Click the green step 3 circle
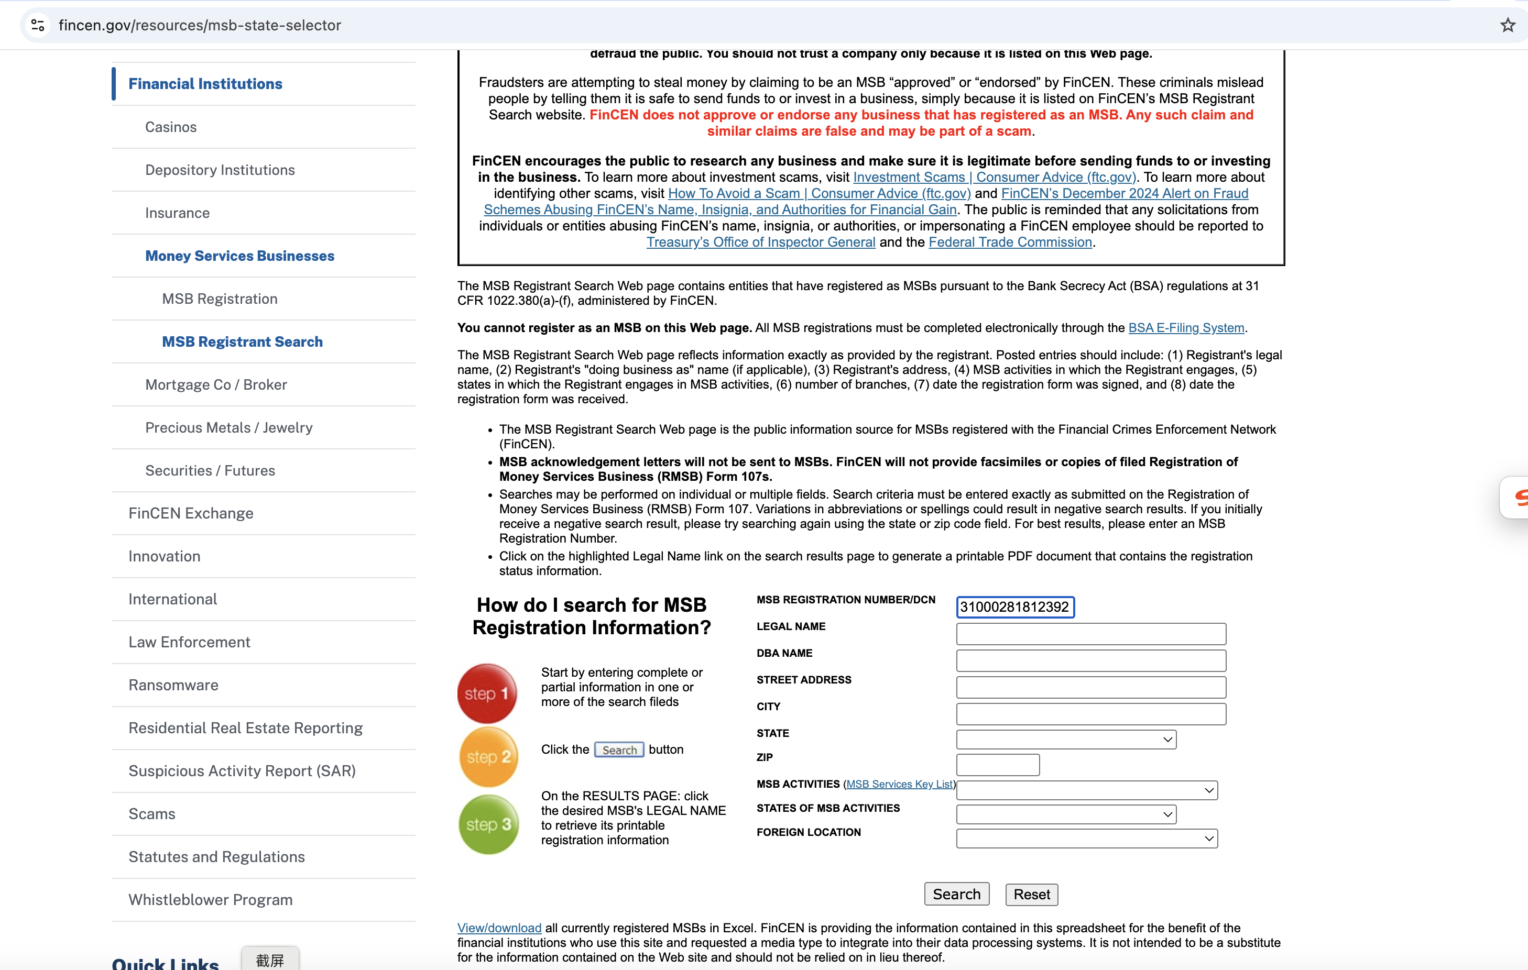Image resolution: width=1528 pixels, height=970 pixels. 488,824
